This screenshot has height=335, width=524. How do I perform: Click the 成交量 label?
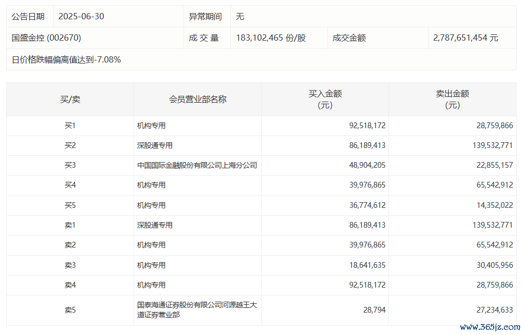pos(203,38)
